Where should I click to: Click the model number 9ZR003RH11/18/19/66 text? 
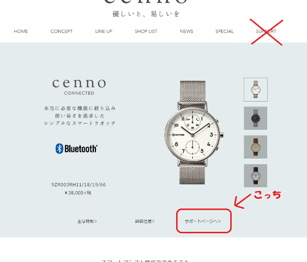79,184
